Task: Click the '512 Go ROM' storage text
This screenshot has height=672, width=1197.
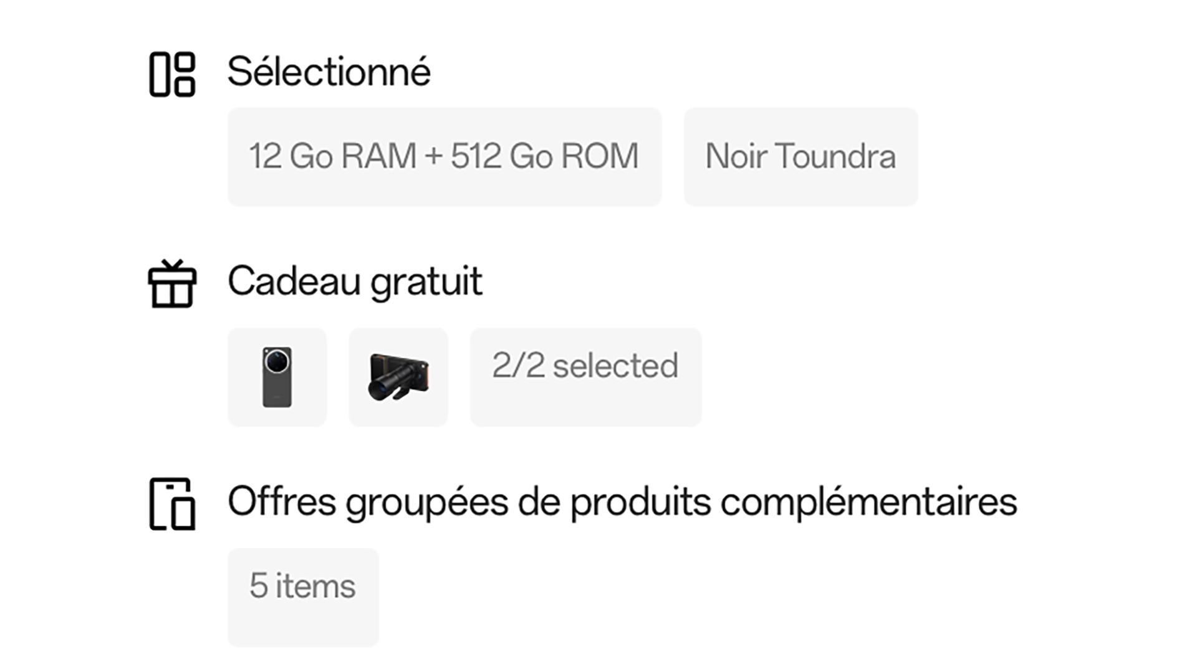Action: [x=544, y=156]
